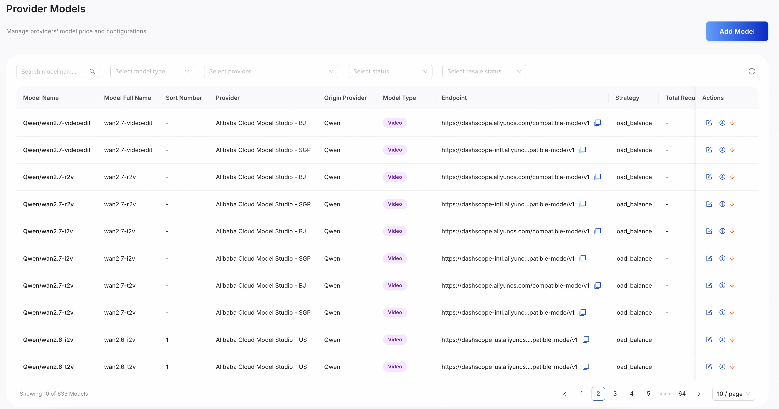Screen dimensions: 779x409
Task: Edit the wan2.7-i2v SGP row
Action: 709,258
